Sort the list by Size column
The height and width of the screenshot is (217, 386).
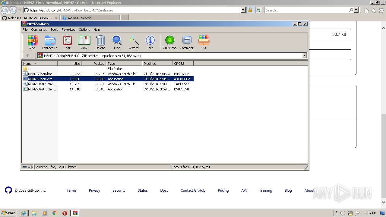[70, 63]
